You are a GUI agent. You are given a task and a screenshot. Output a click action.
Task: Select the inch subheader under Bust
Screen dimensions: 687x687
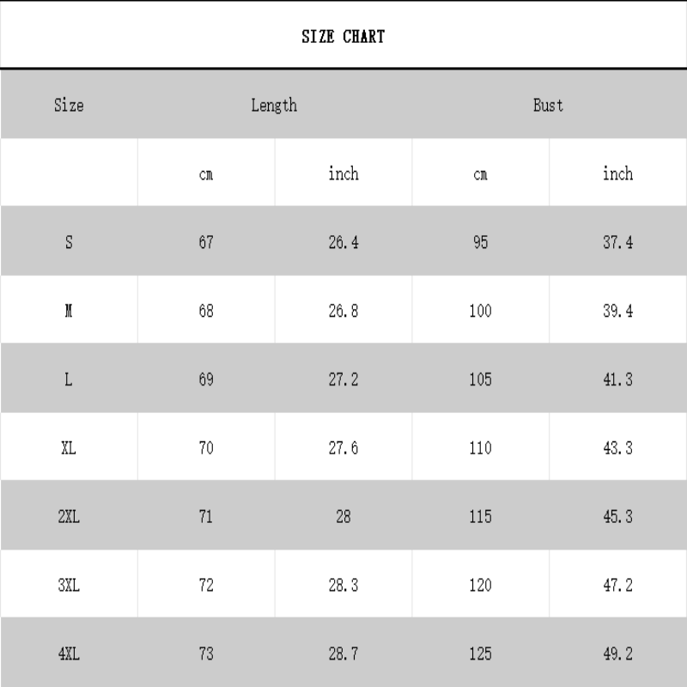coord(617,174)
